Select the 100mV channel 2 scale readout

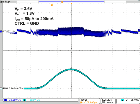[34, 100]
